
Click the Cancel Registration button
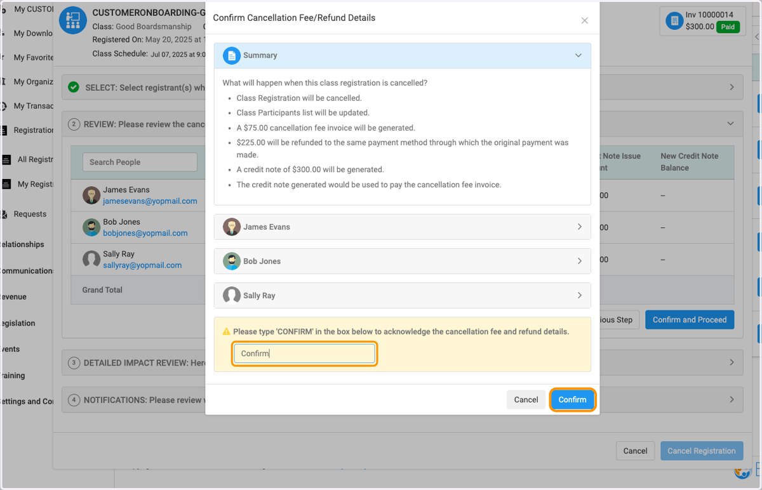coord(702,451)
